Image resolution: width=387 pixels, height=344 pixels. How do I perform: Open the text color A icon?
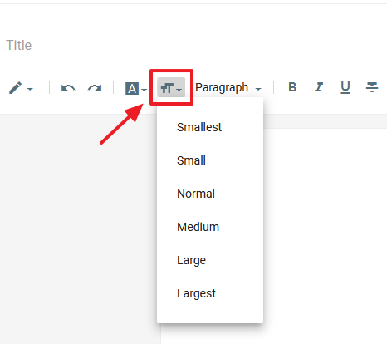point(132,89)
